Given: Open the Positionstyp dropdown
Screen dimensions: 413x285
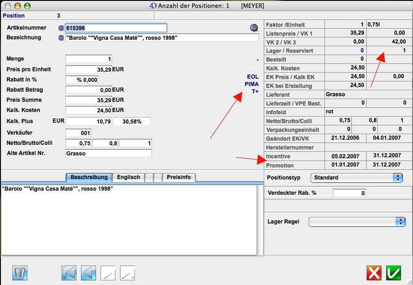Looking at the screenshot, I should (356, 177).
